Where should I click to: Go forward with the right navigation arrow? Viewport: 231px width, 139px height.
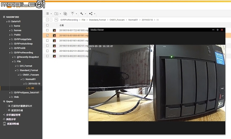[x=51, y=20]
